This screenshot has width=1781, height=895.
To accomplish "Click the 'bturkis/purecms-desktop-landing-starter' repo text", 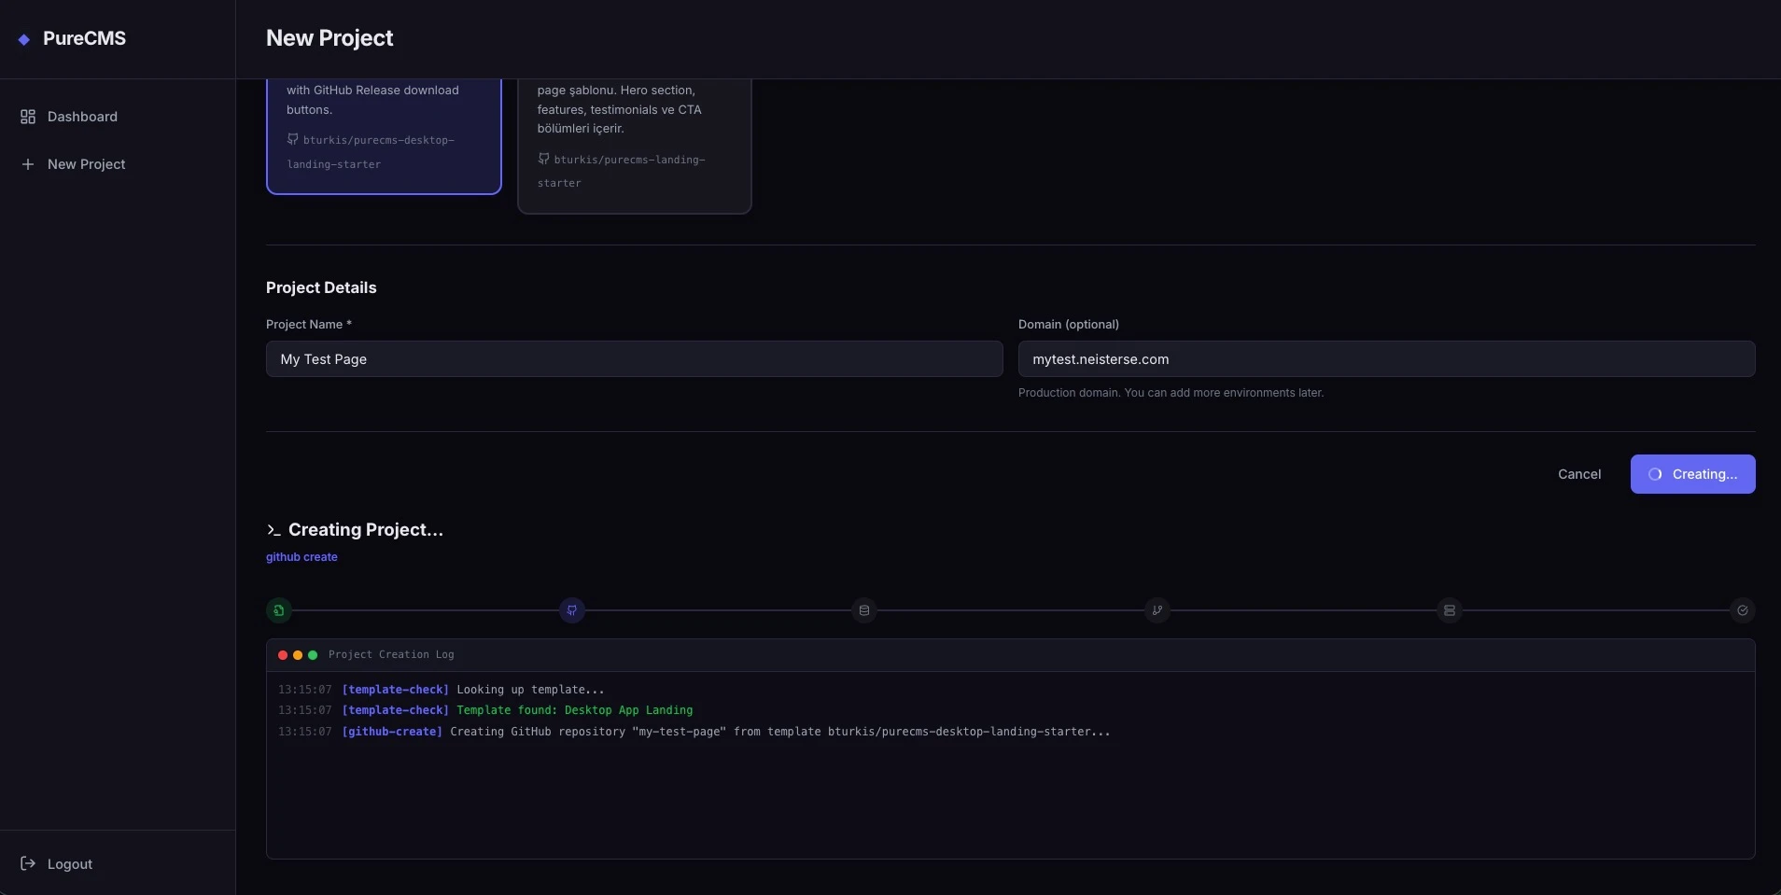I will click(371, 152).
